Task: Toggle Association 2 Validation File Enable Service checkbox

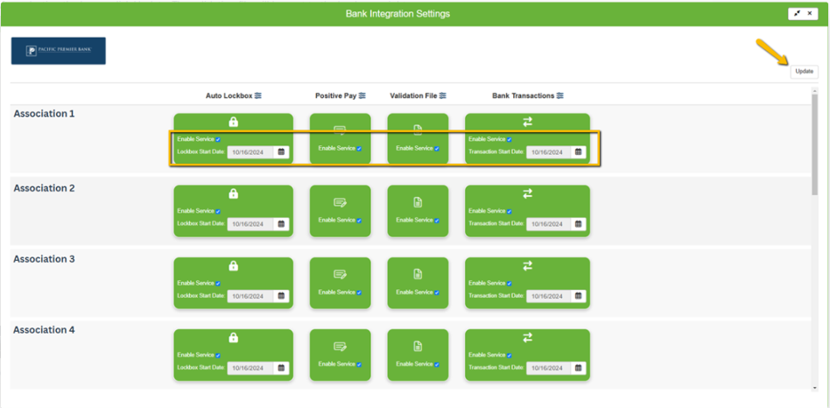Action: [437, 220]
